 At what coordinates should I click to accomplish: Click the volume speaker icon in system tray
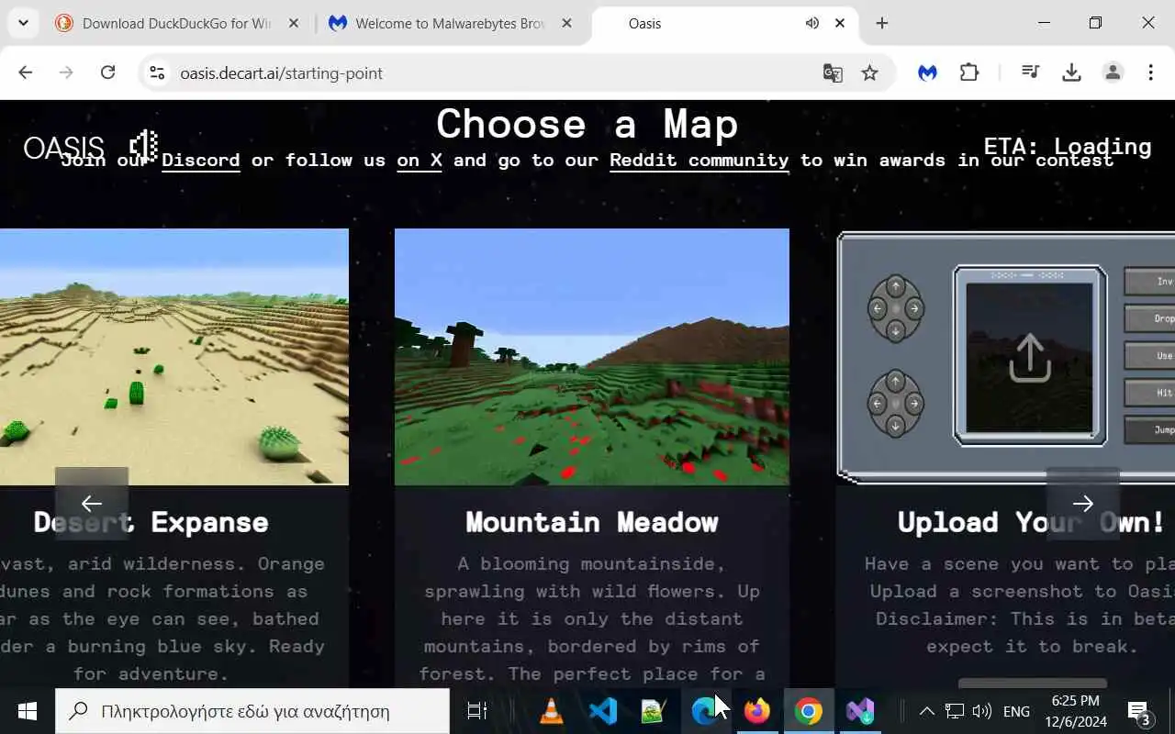981,711
